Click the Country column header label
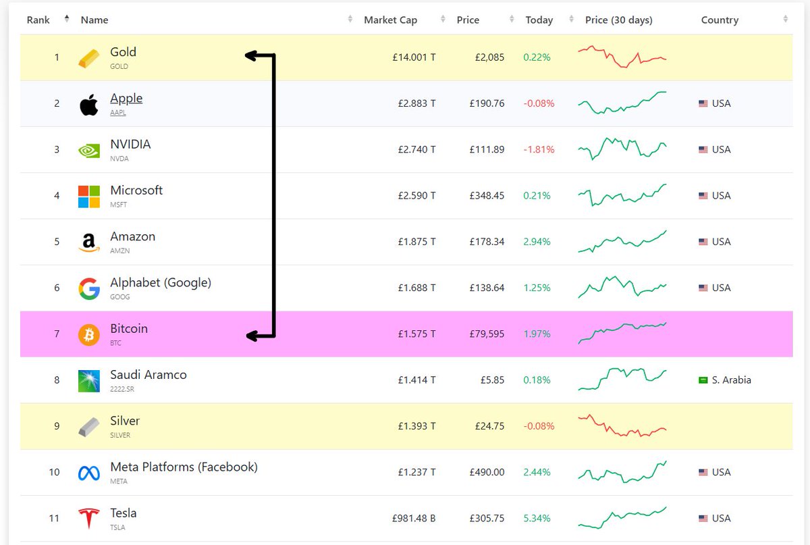 click(x=720, y=20)
